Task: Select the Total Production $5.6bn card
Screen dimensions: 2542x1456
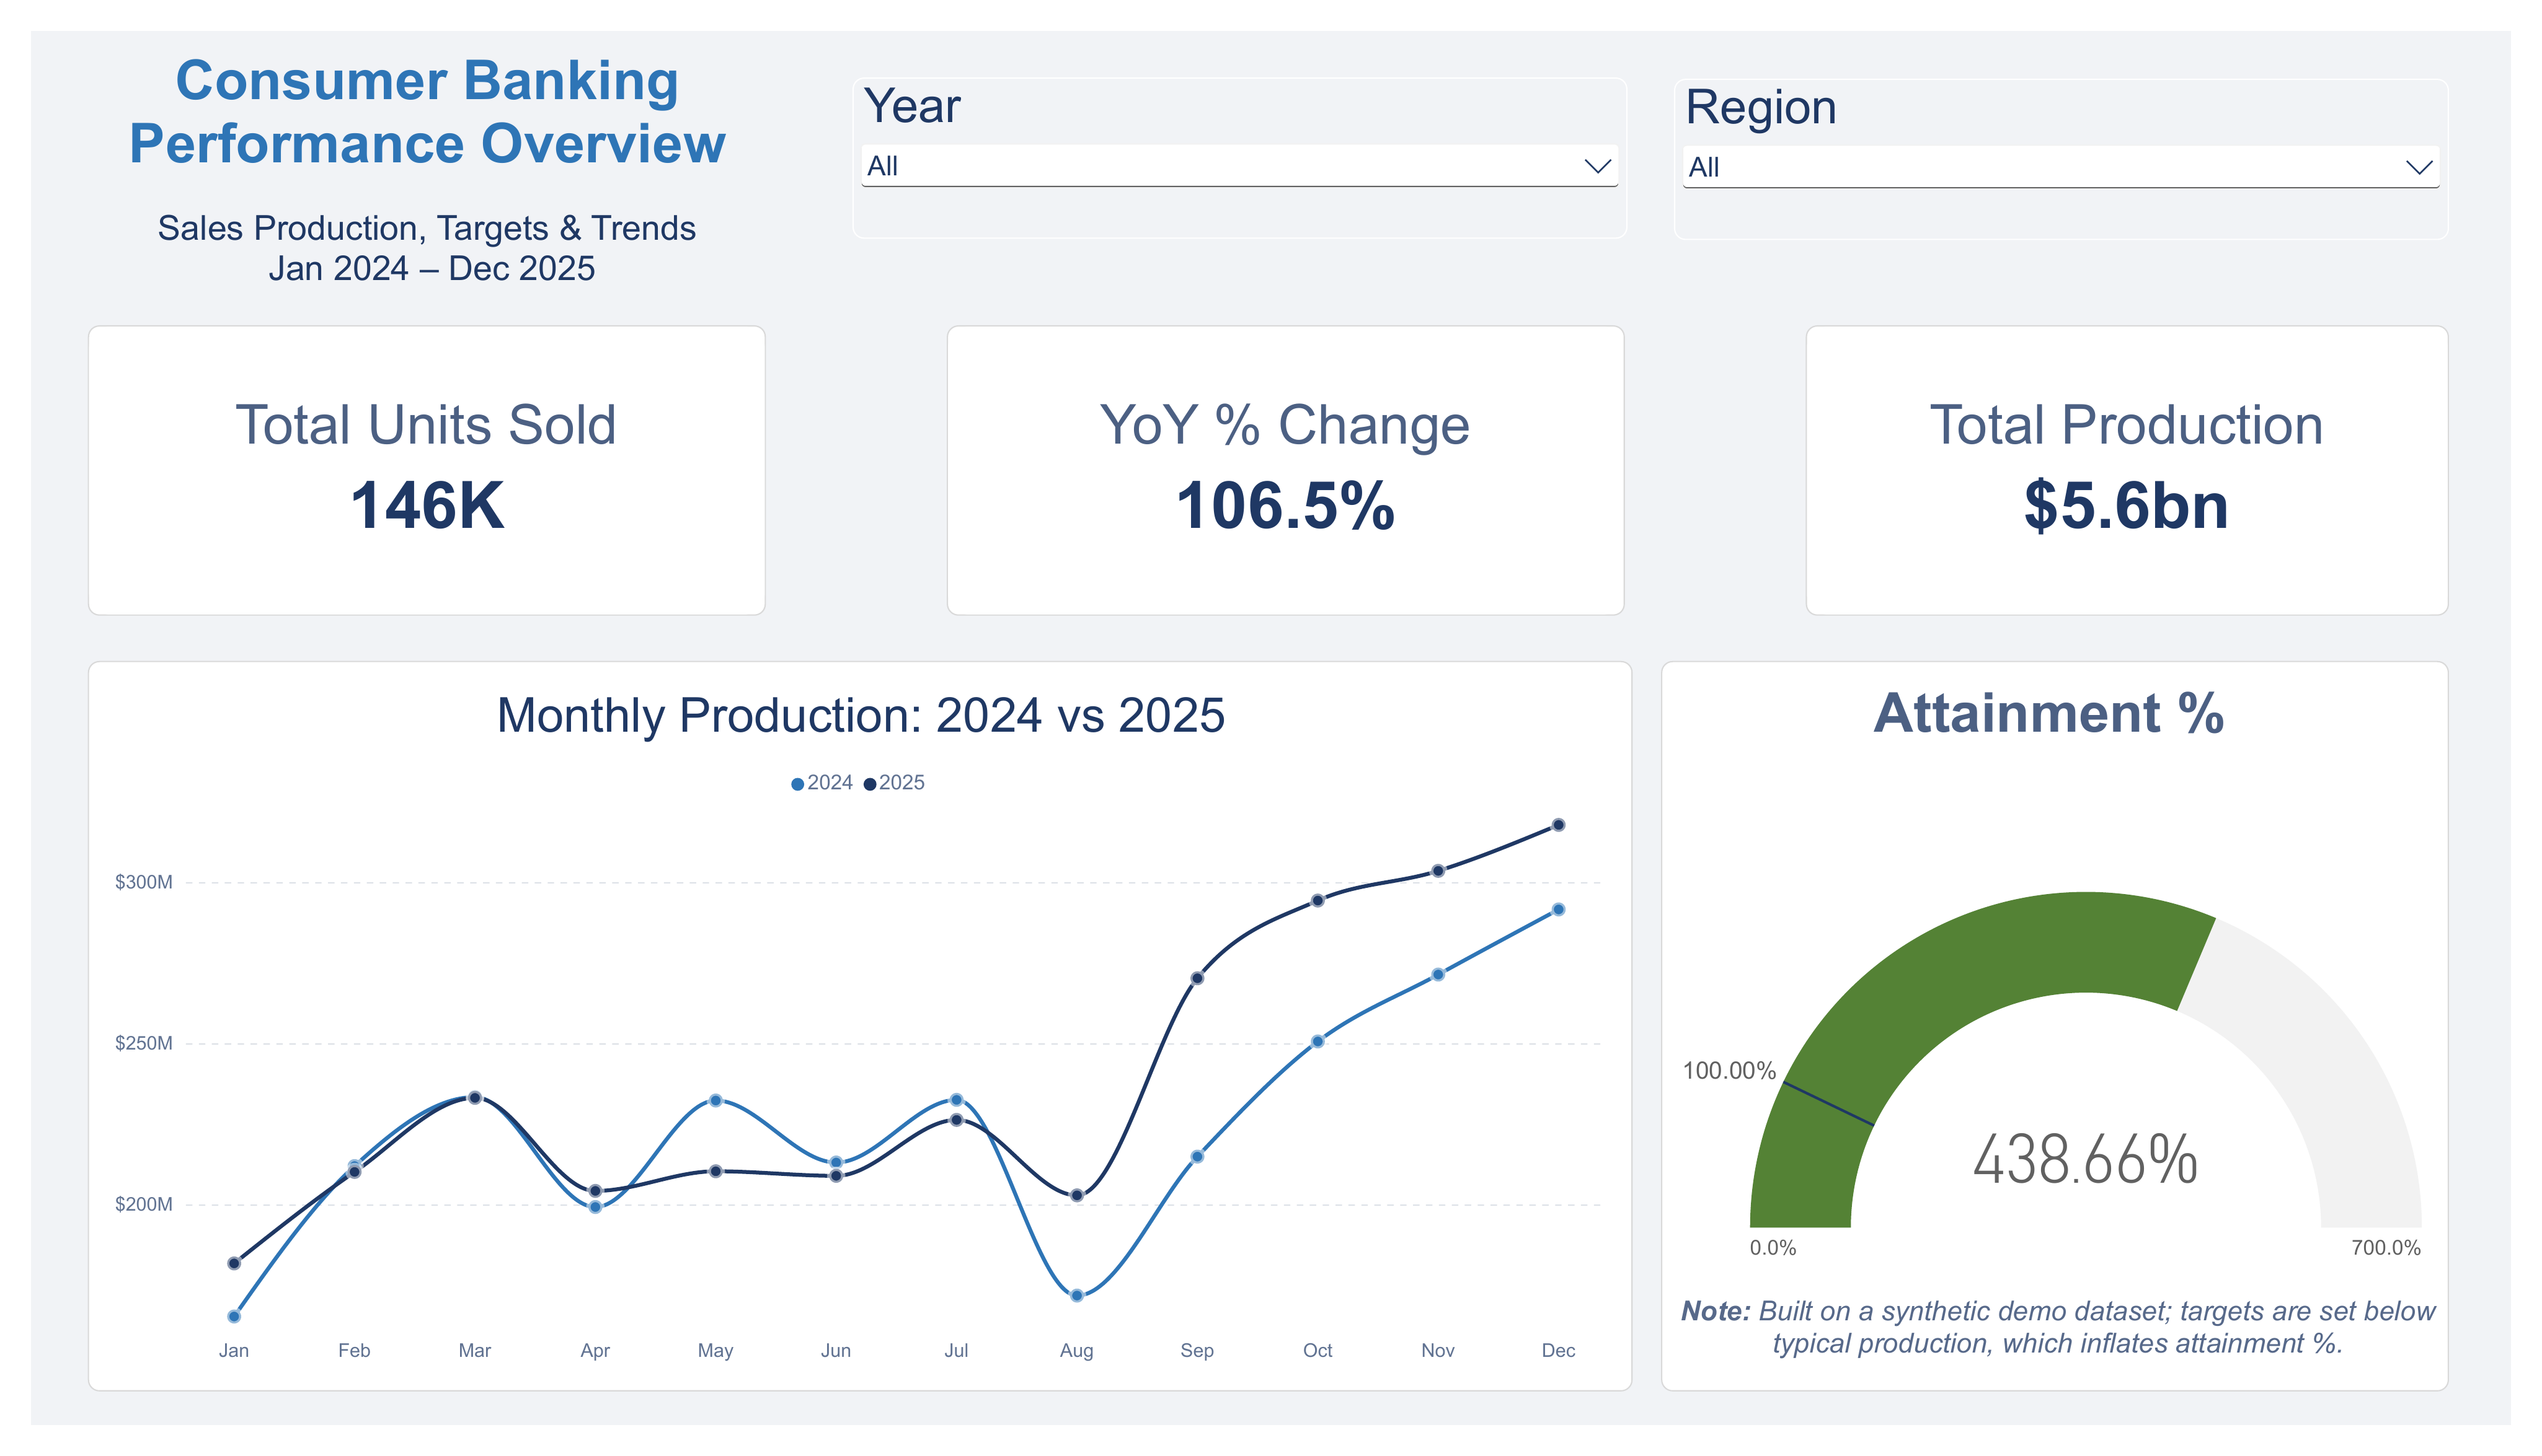Action: point(2127,470)
